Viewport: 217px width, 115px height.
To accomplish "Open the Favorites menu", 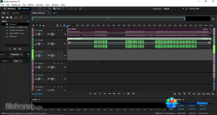I will 40,5.
